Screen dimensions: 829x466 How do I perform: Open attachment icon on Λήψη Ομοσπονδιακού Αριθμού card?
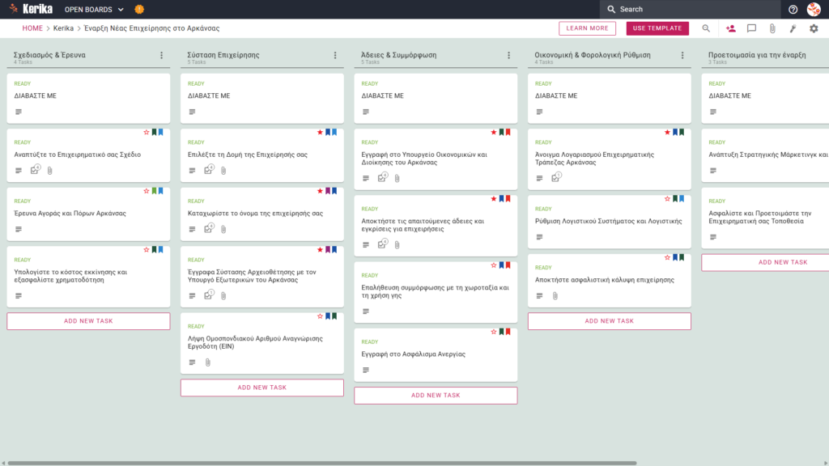(208, 362)
